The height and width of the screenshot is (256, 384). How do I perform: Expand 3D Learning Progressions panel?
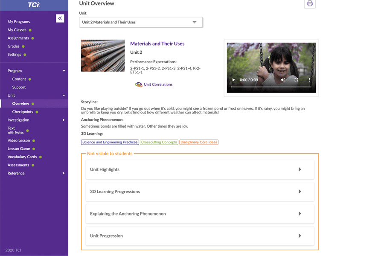pyautogui.click(x=200, y=192)
